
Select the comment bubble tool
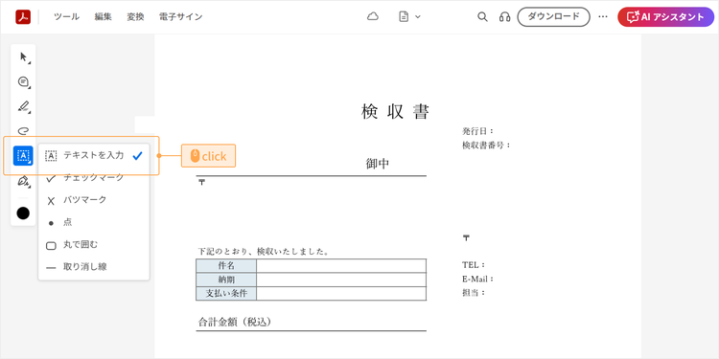pyautogui.click(x=23, y=82)
